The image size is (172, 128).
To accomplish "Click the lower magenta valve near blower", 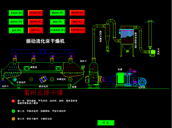I will [135, 82].
